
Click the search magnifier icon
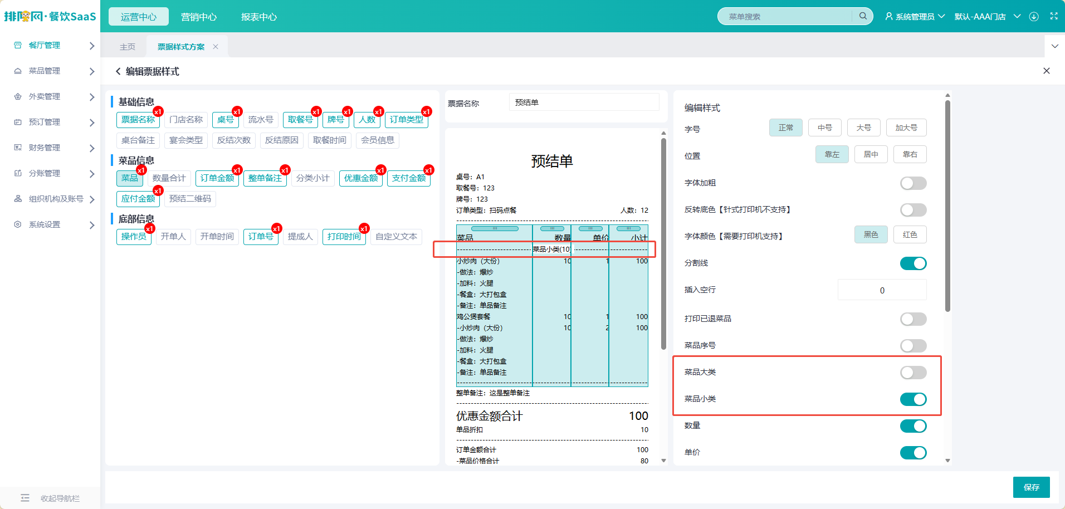[863, 16]
